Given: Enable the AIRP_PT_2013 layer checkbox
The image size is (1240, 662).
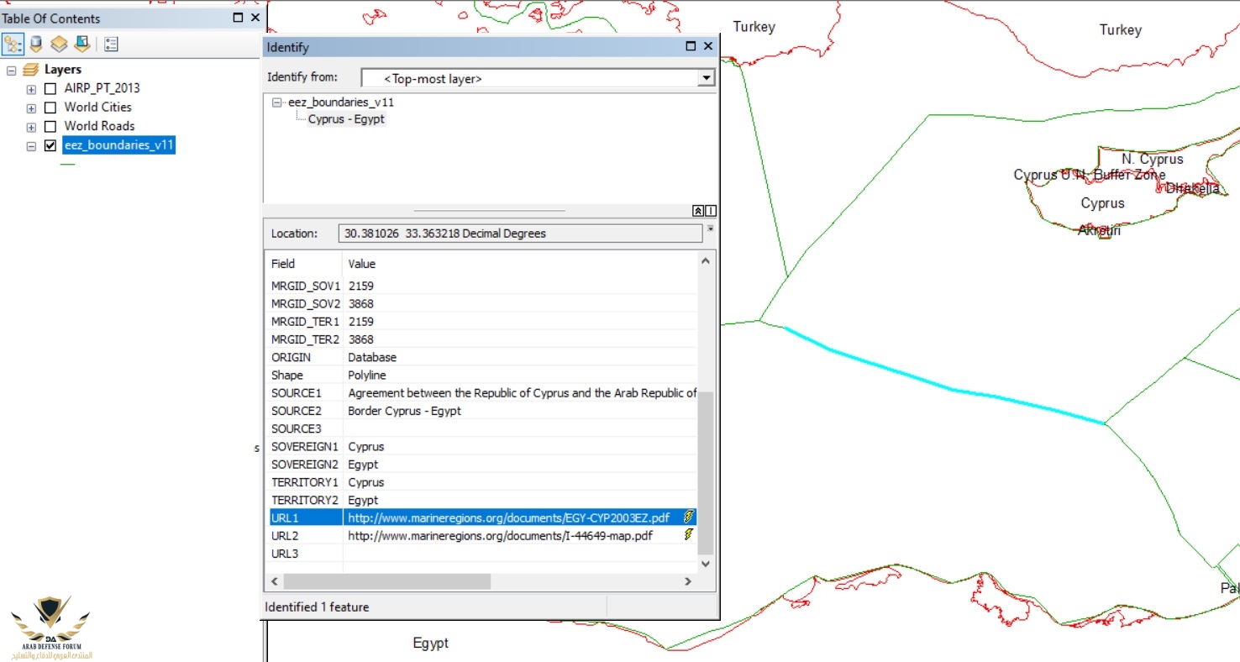Looking at the screenshot, I should (50, 88).
